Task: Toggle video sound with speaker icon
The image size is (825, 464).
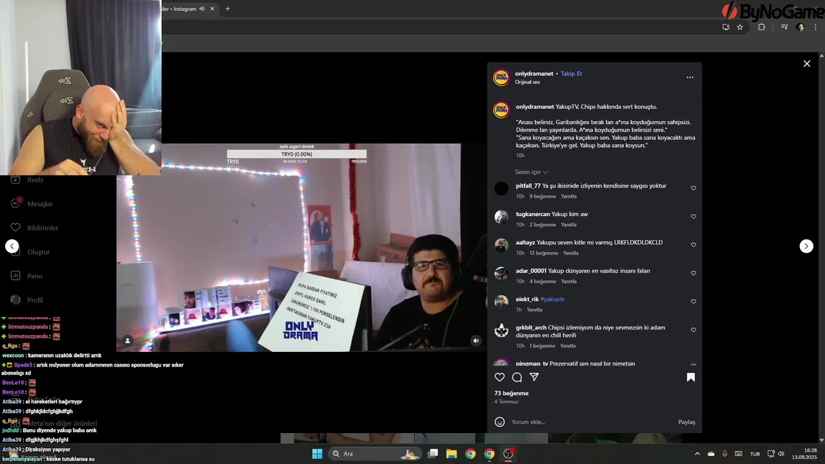Action: (476, 341)
